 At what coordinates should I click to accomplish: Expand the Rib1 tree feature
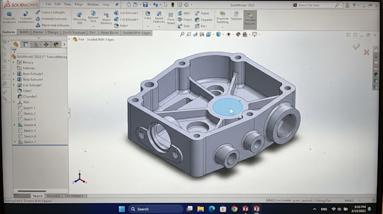(14, 102)
